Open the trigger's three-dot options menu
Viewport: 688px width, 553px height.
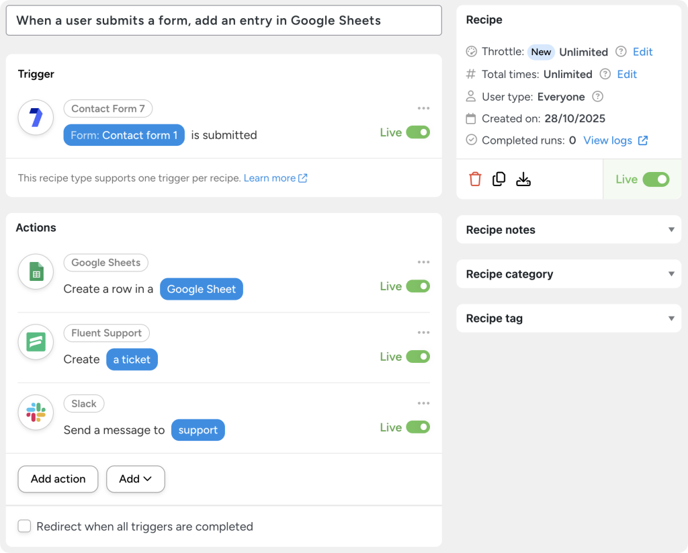click(423, 108)
